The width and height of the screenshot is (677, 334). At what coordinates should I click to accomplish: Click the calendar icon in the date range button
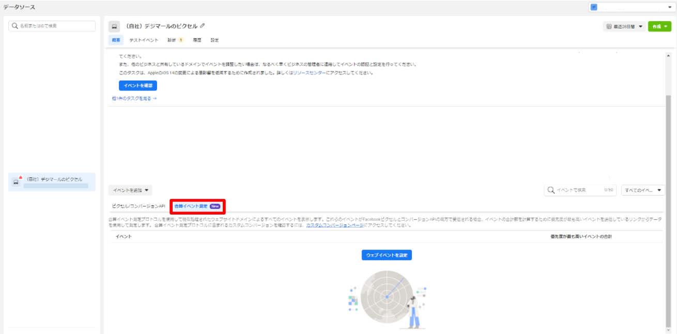tap(609, 26)
